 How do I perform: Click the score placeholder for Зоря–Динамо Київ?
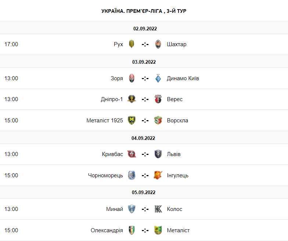pyautogui.click(x=145, y=78)
